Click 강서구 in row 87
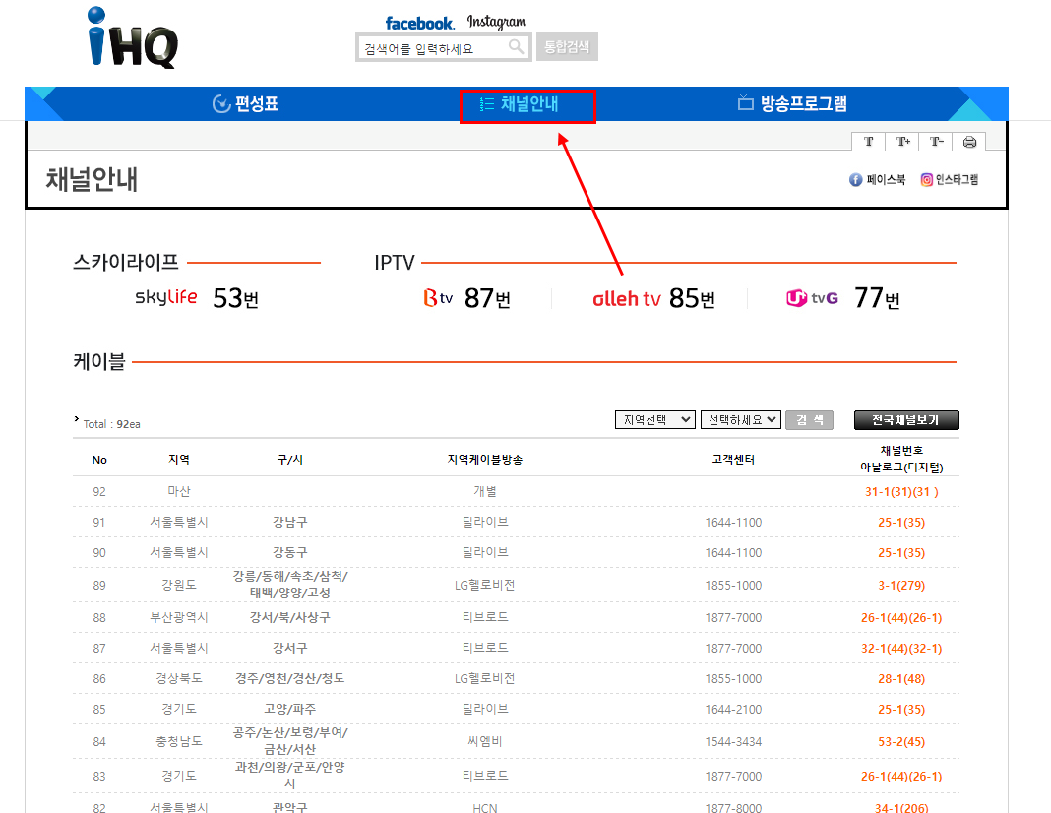 (x=290, y=648)
